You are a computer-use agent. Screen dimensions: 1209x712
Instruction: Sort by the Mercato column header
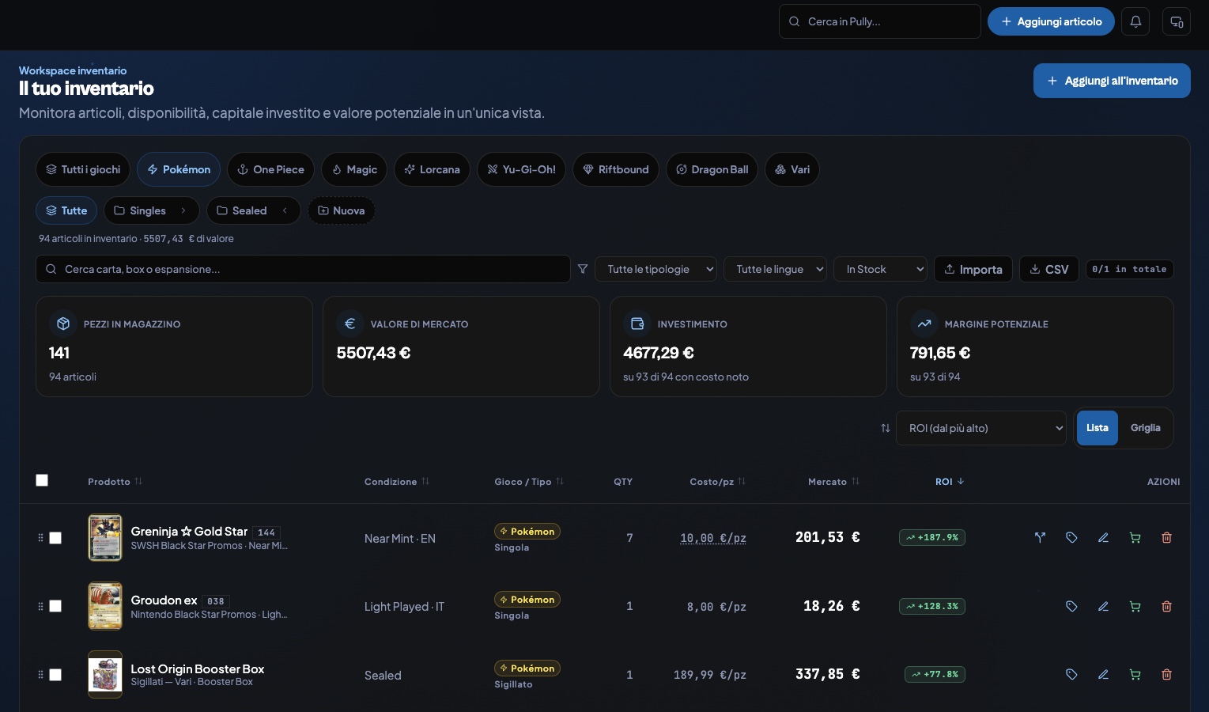point(833,482)
